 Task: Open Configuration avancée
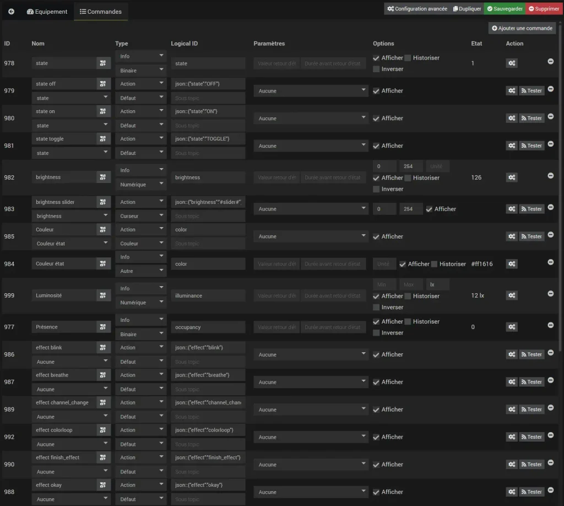tap(417, 9)
